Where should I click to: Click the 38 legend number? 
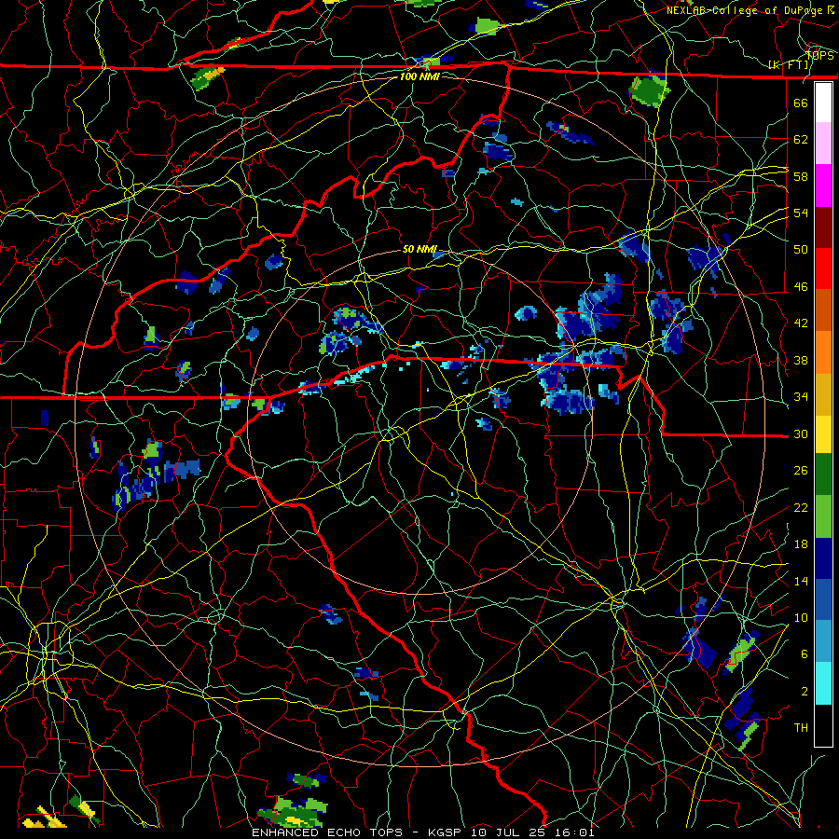coord(801,360)
